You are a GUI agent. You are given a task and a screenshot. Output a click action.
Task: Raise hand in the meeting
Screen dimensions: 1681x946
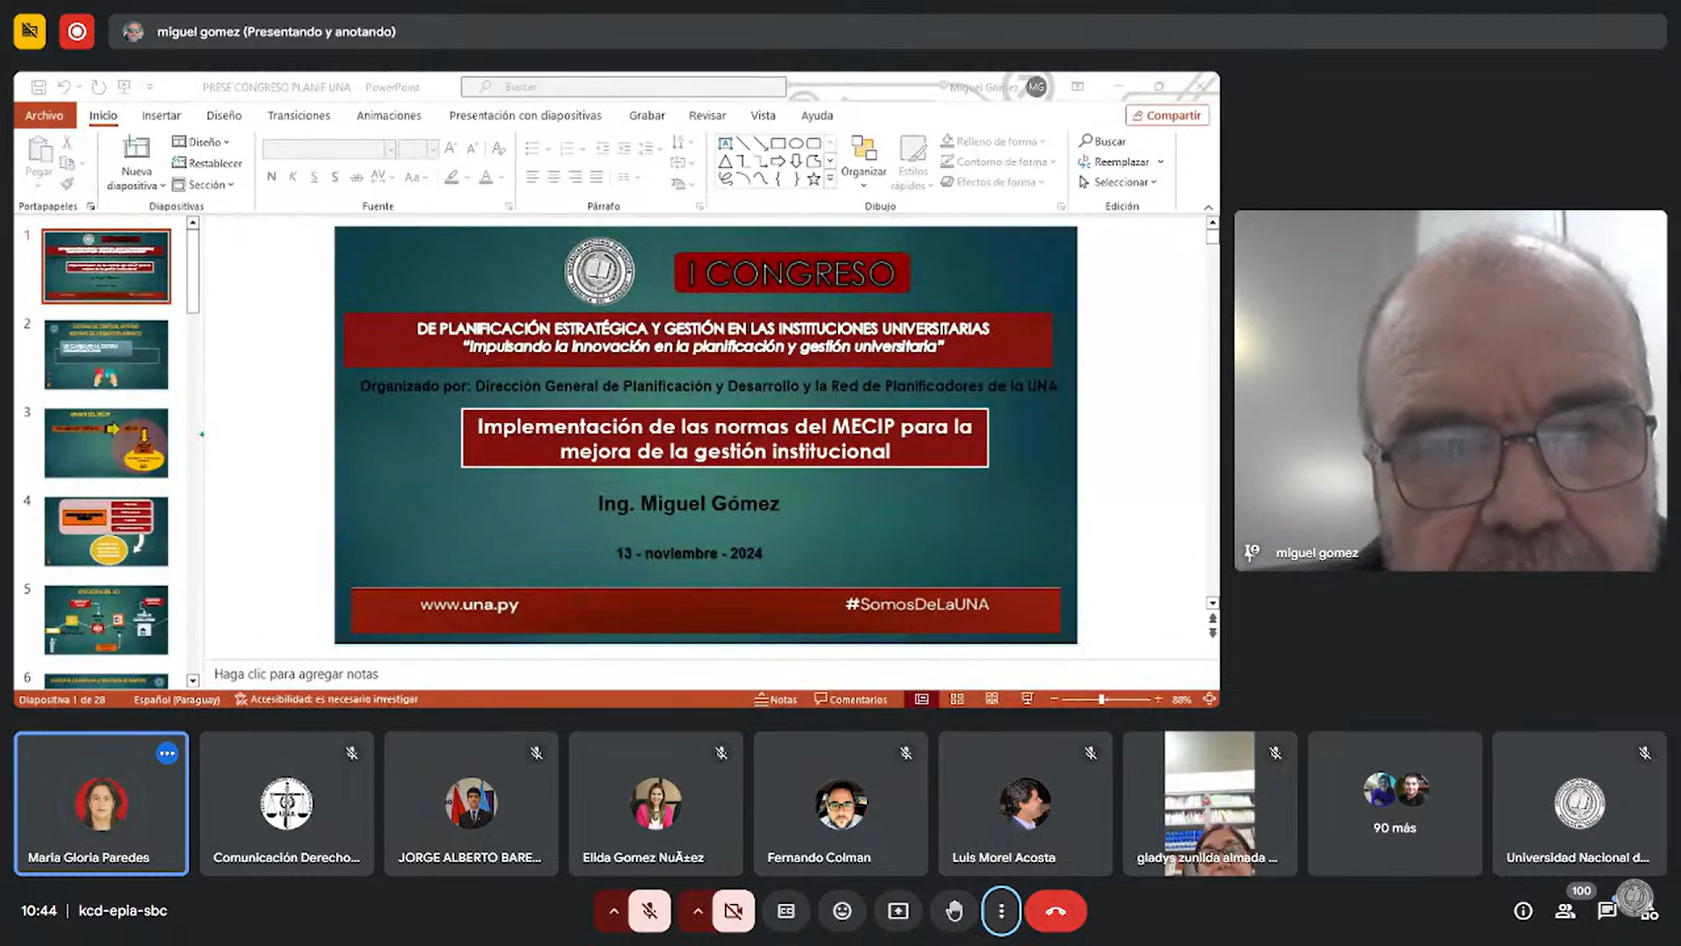click(x=954, y=911)
